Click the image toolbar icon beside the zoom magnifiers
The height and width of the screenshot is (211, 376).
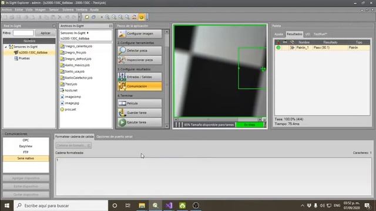click(135, 17)
